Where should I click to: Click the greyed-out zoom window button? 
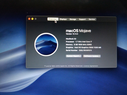point(36,19)
